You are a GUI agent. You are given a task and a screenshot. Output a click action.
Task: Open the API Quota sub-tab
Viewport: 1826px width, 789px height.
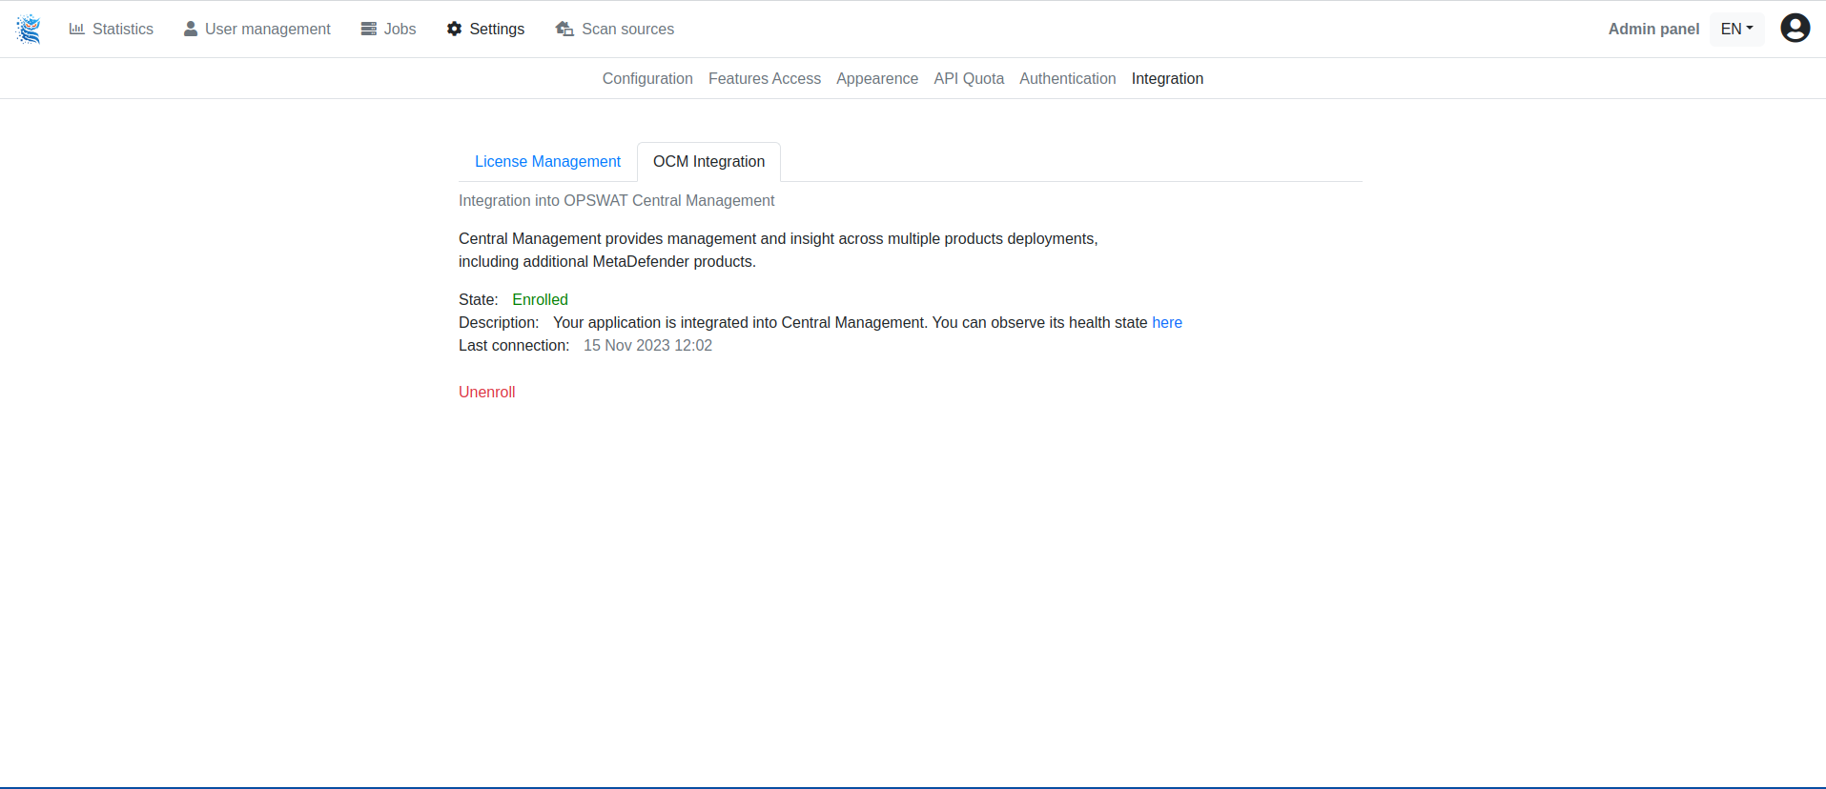[969, 78]
